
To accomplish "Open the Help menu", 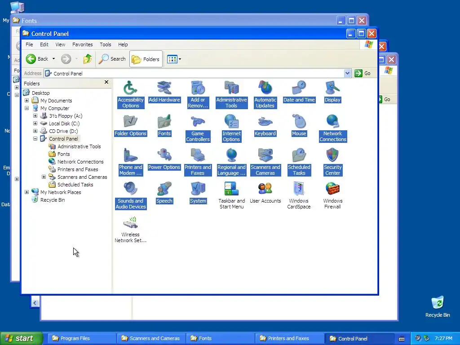I will pyautogui.click(x=123, y=44).
